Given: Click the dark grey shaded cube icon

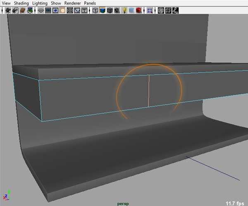Looking at the screenshot, I should (110, 10).
